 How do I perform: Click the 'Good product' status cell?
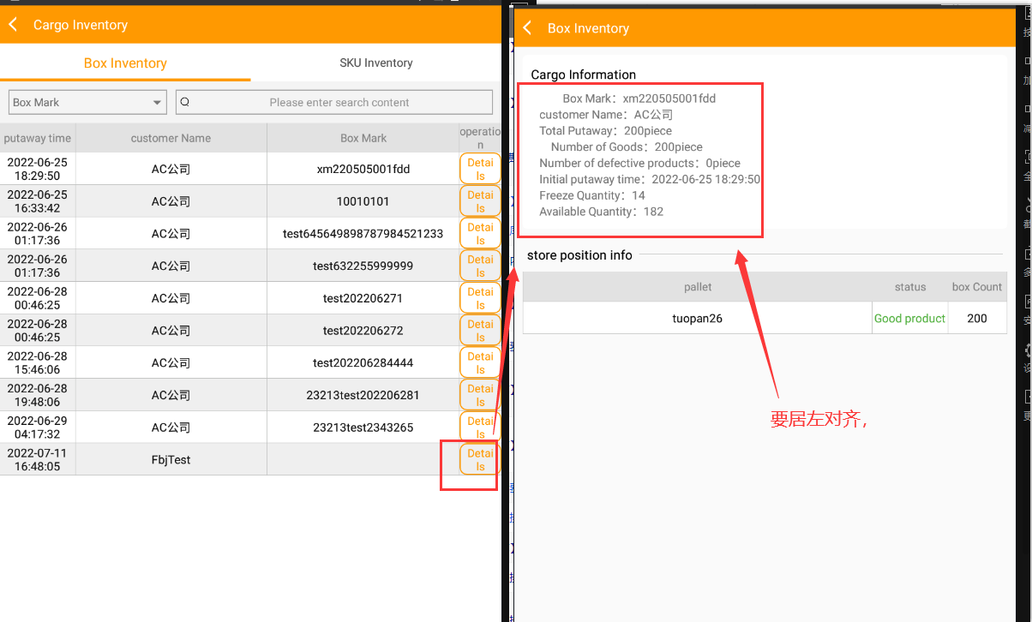coord(909,318)
